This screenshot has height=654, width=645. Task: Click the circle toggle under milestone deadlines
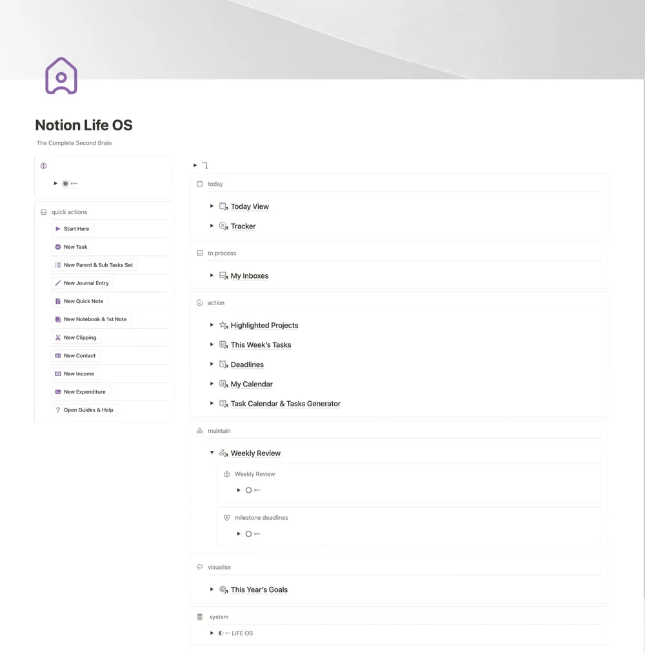pos(247,533)
